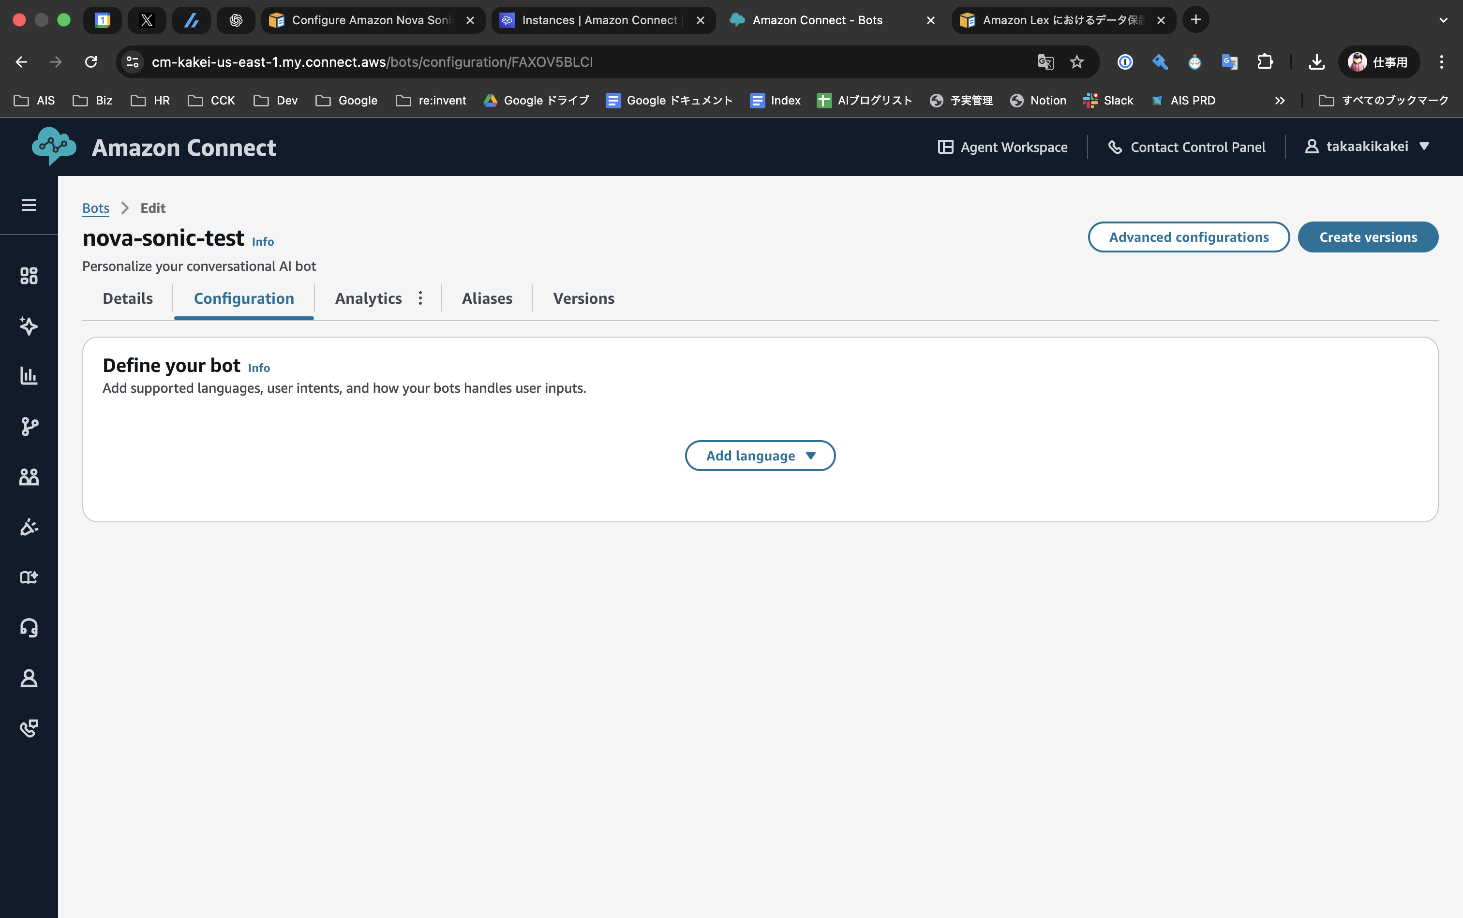Open the phone channels sidebar icon

pyautogui.click(x=29, y=727)
